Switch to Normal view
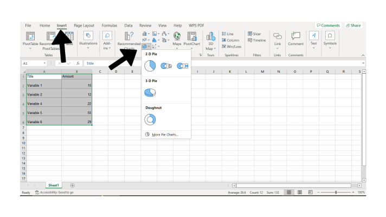The image size is (386, 217). click(289, 192)
